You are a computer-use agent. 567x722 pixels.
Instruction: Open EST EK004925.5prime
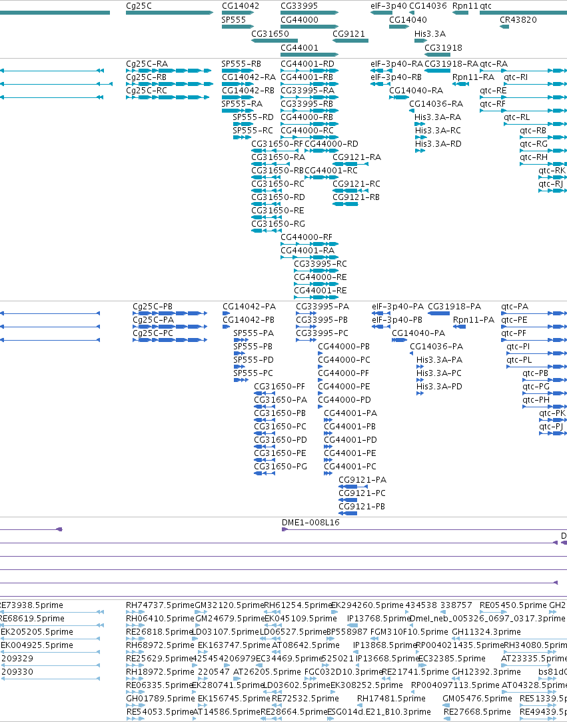[37, 645]
